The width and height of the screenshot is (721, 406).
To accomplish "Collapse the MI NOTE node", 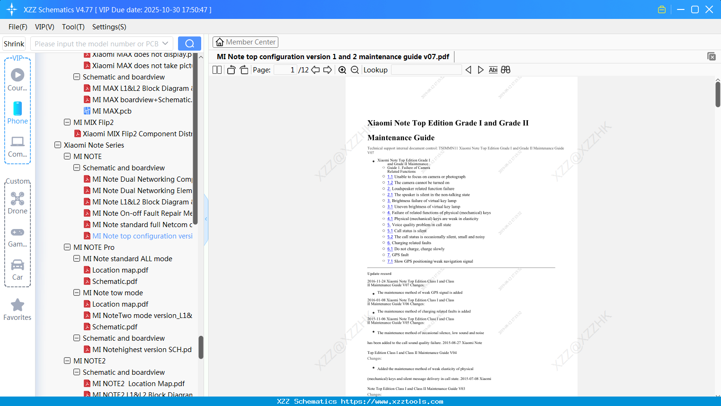I will 67,156.
